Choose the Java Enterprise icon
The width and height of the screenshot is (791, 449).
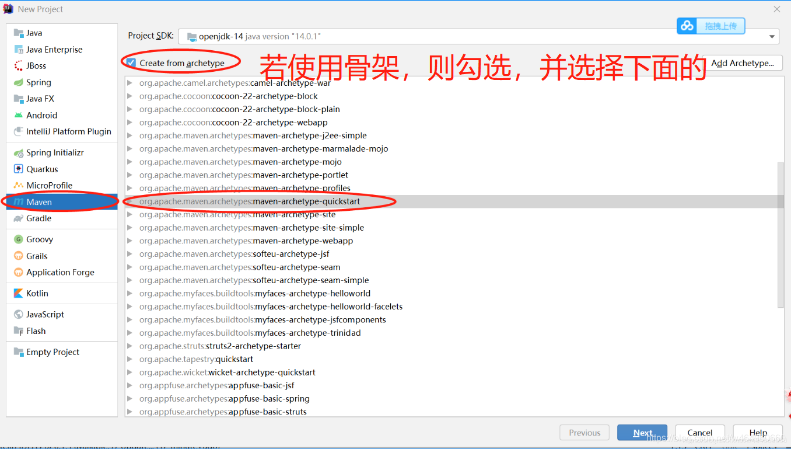tap(19, 50)
